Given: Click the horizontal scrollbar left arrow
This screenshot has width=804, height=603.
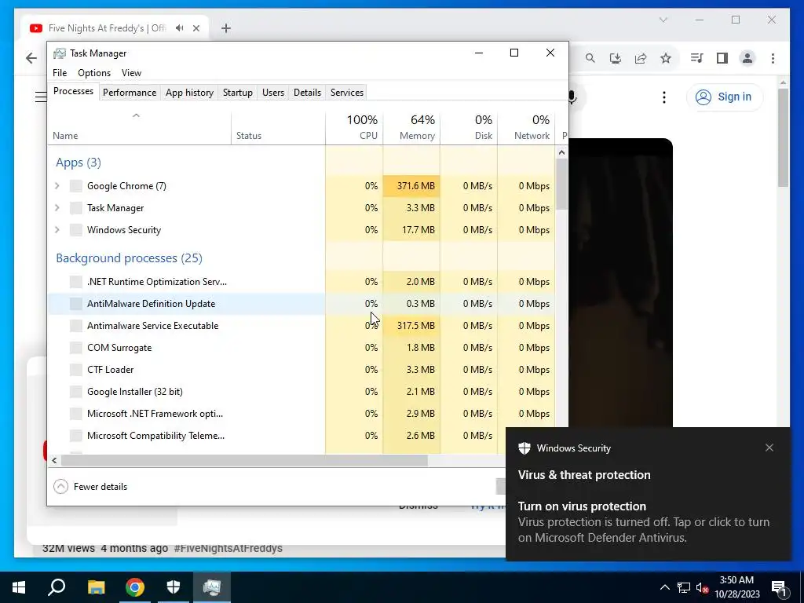Looking at the screenshot, I should [54, 460].
